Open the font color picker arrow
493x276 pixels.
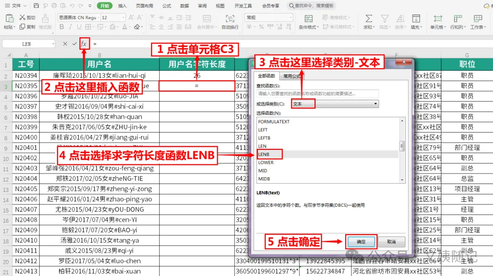tap(130, 27)
